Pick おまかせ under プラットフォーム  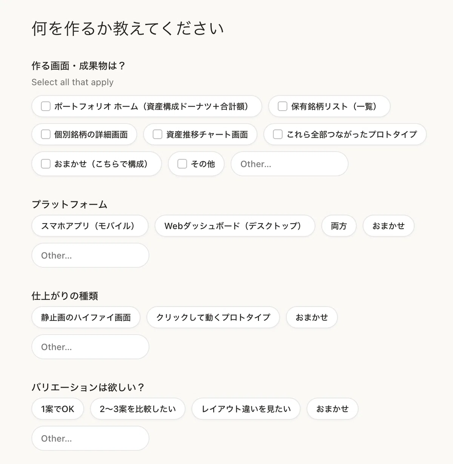tap(388, 226)
